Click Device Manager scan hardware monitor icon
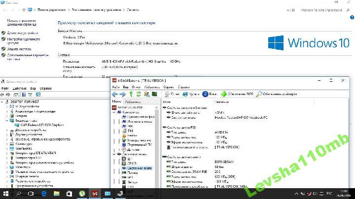Image resolution: width=355 pixels, height=199 pixels. pyautogui.click(x=38, y=95)
